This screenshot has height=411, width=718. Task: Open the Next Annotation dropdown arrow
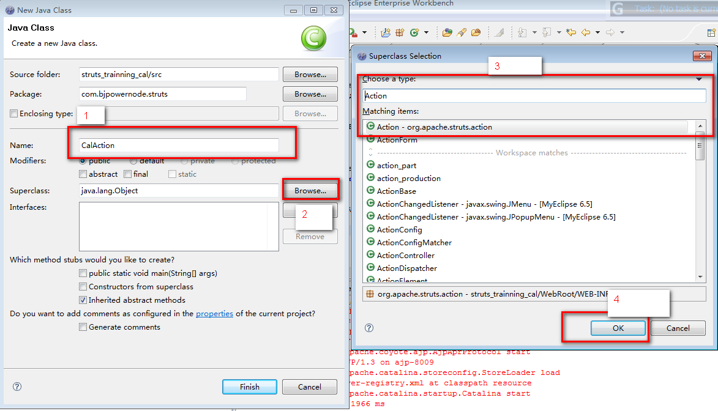tap(534, 32)
